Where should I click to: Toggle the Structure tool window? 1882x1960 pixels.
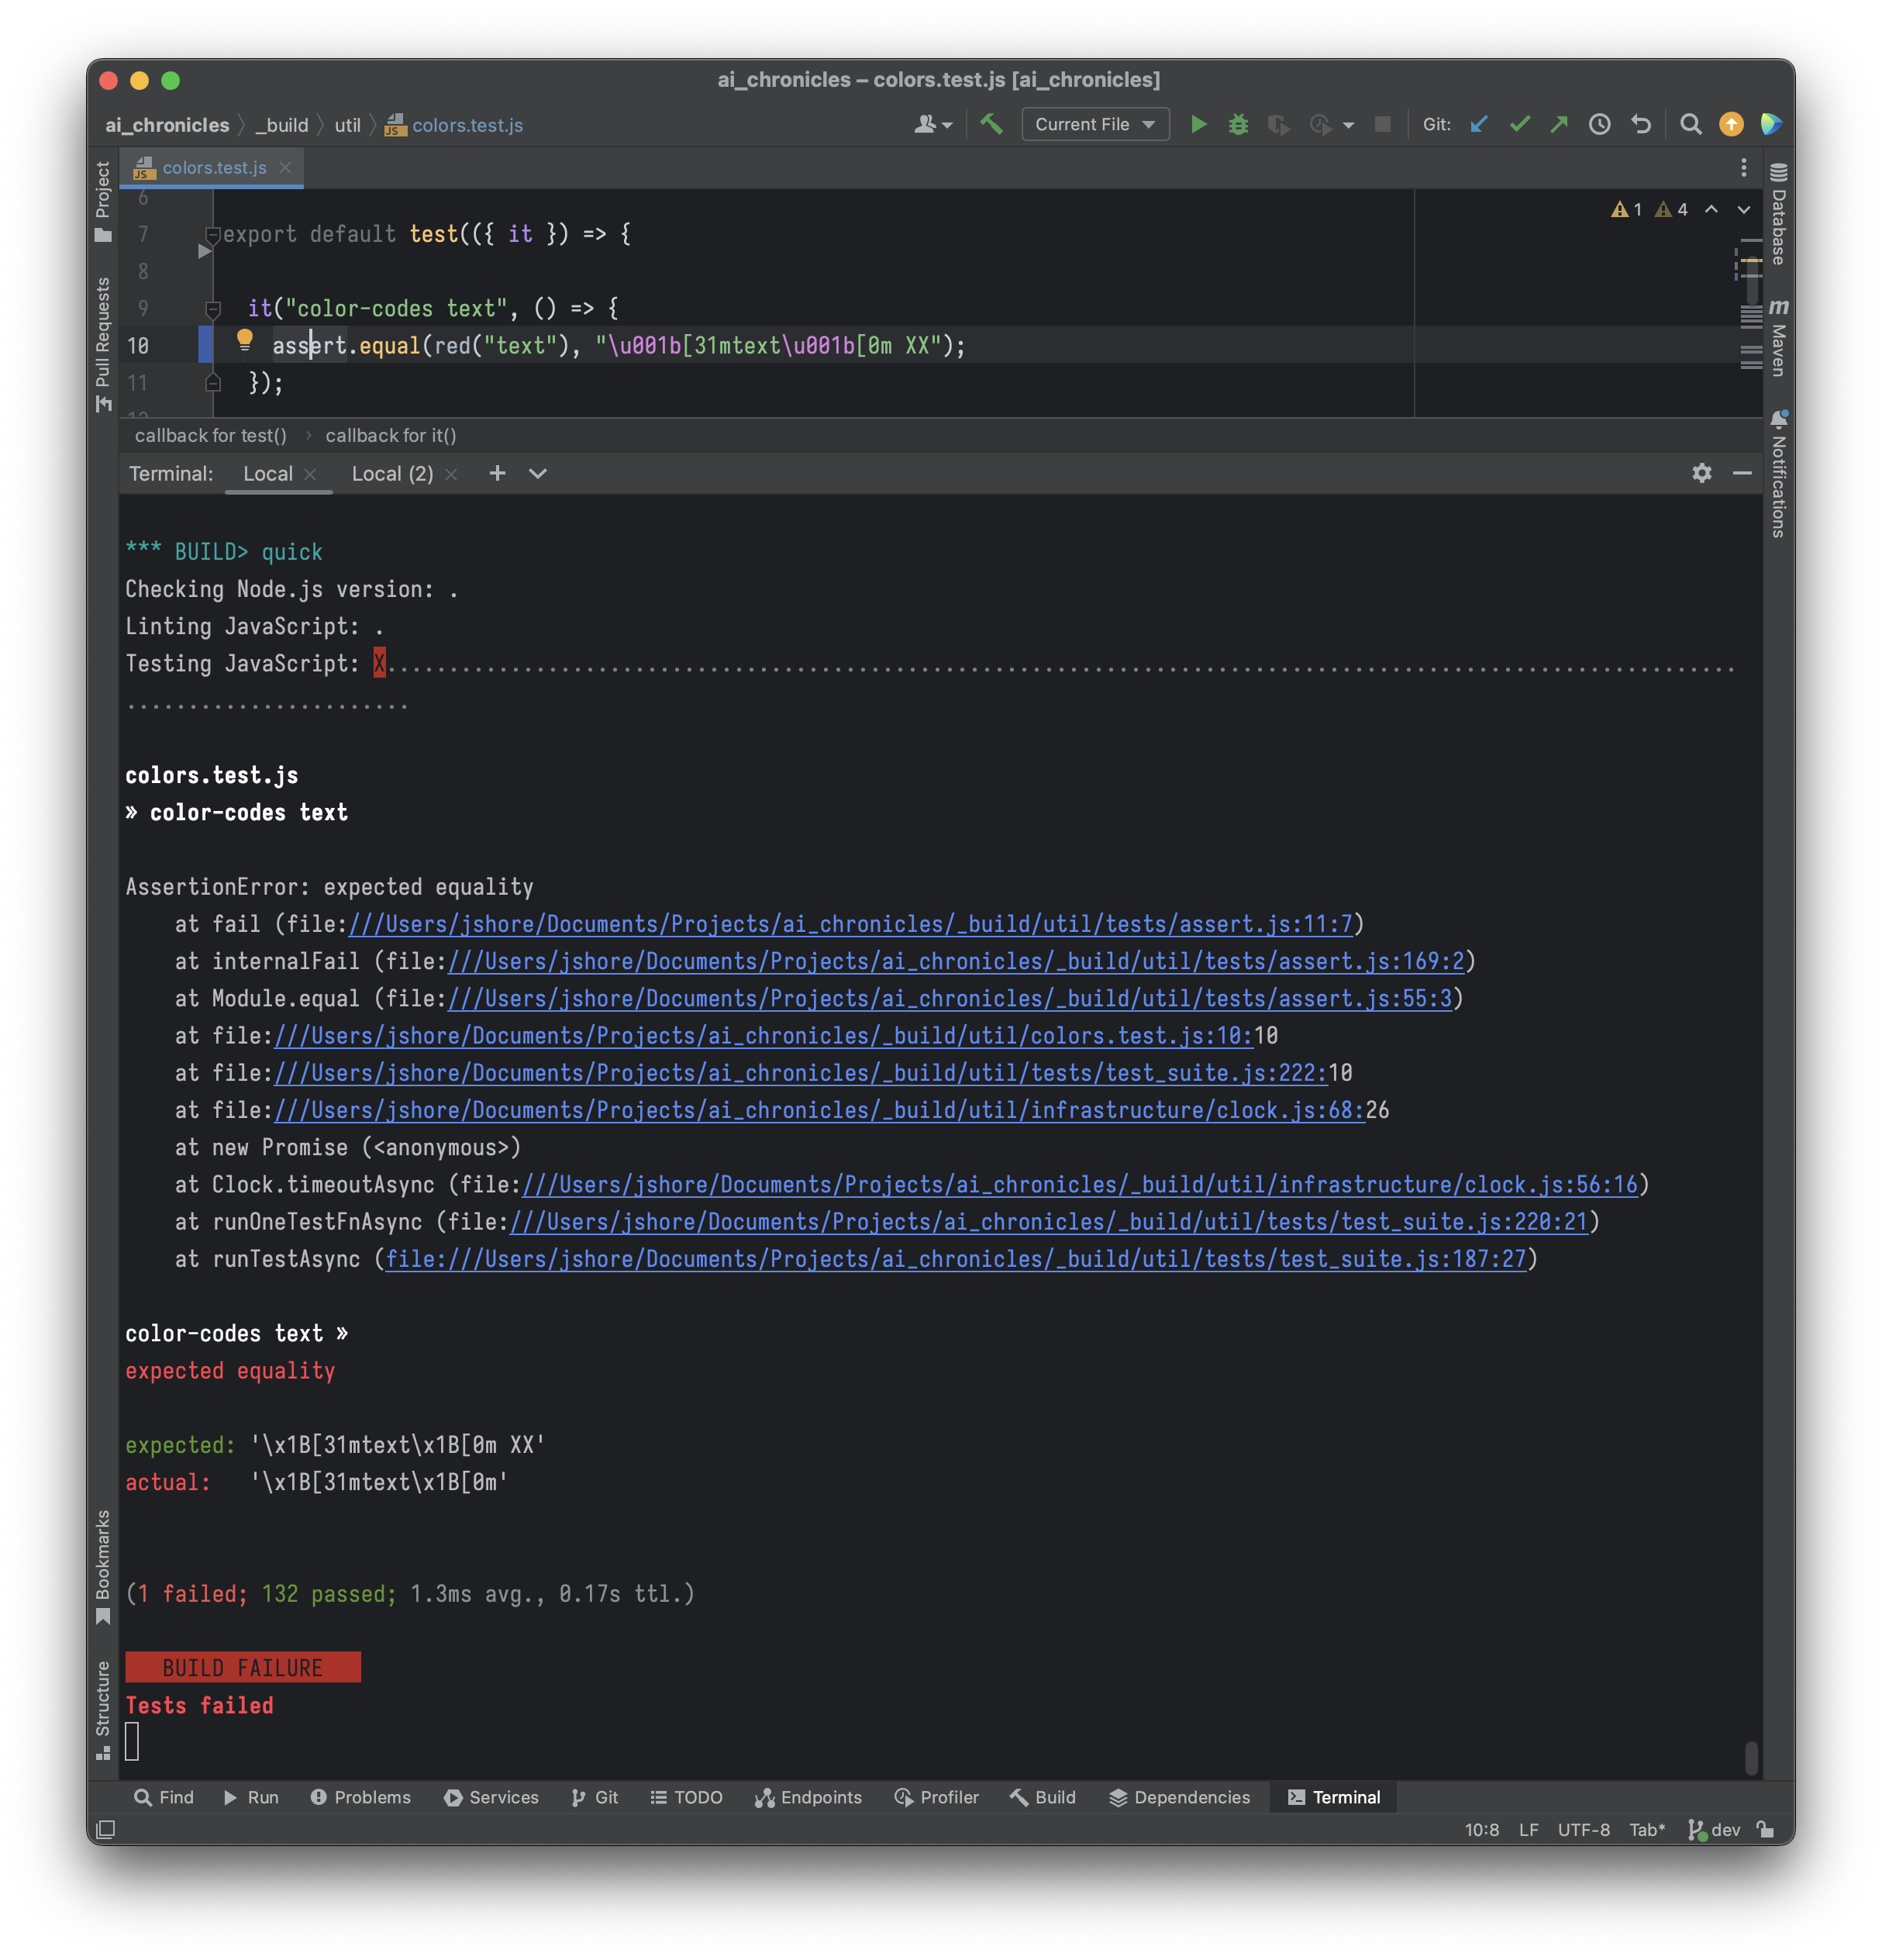point(103,1708)
